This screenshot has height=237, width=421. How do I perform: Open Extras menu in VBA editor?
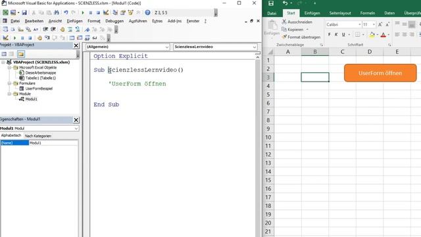[157, 21]
